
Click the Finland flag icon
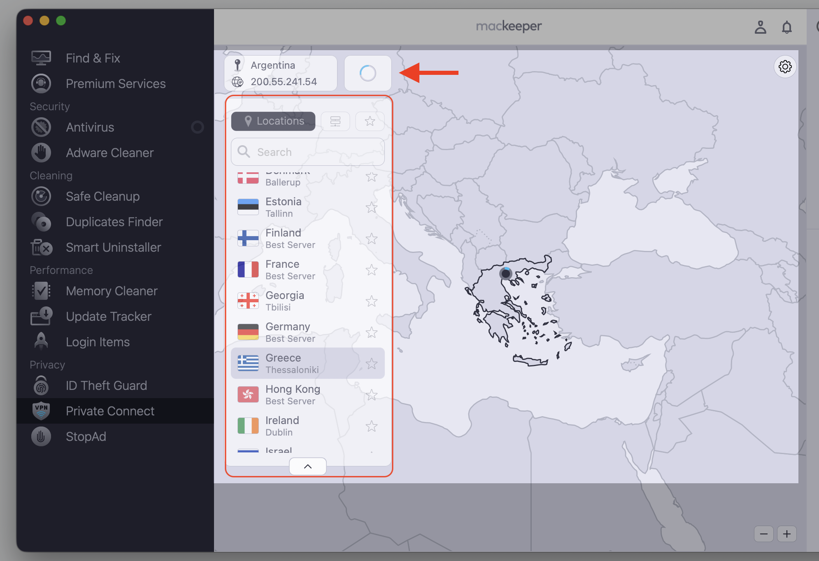coord(248,238)
